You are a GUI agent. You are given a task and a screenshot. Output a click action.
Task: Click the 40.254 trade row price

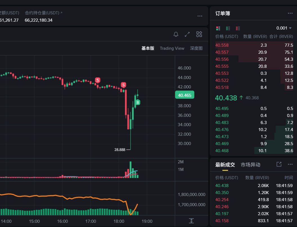(x=222, y=200)
